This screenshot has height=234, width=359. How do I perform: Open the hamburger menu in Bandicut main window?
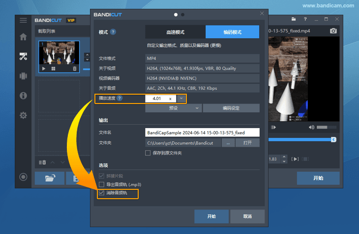(23, 20)
